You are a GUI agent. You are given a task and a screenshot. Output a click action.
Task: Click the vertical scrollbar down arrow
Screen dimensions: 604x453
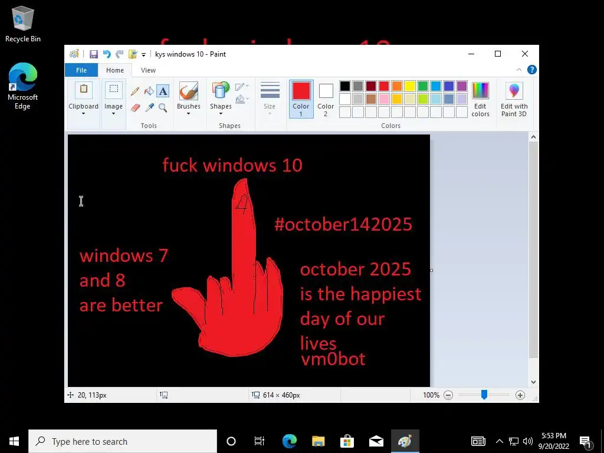[533, 382]
